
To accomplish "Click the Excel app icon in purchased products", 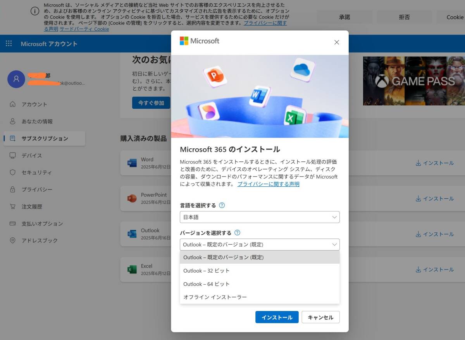I will 132,270.
